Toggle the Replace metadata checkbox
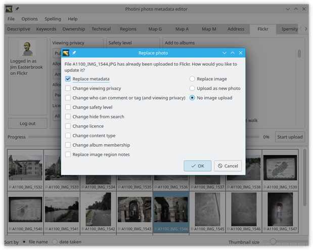313x250 pixels. [x=68, y=79]
